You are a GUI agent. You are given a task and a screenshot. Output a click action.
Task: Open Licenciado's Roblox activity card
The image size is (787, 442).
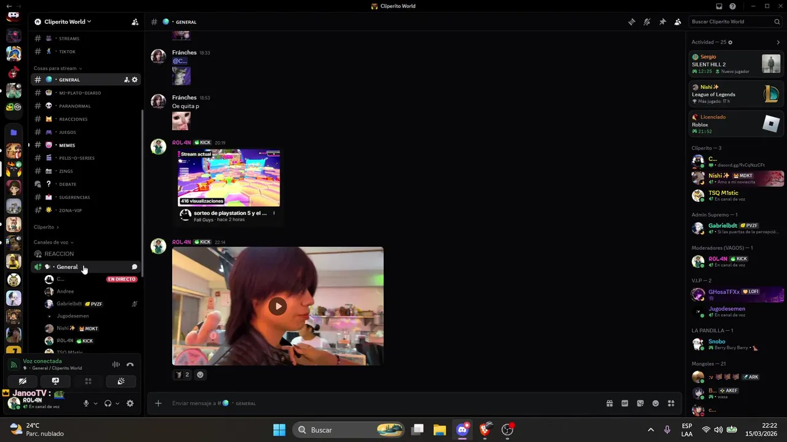pos(736,124)
